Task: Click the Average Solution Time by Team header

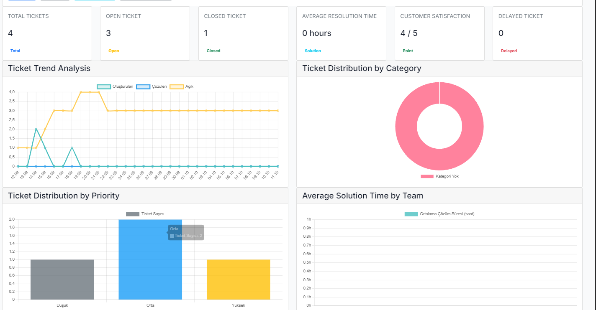Action: coord(362,196)
